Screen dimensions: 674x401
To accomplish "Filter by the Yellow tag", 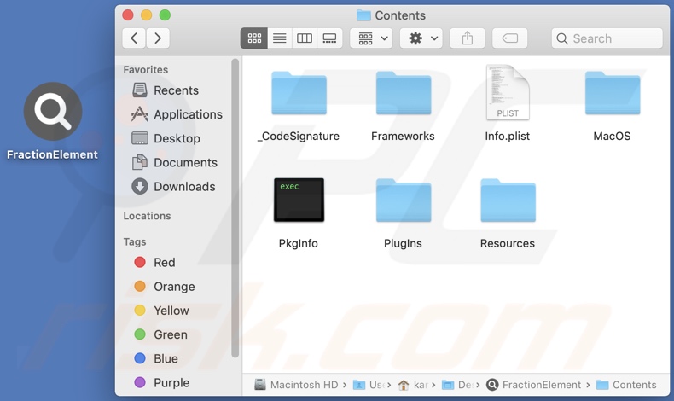I will (161, 311).
